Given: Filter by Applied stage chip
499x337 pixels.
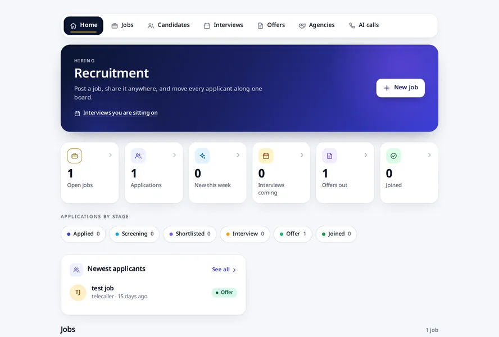Looking at the screenshot, I should [x=83, y=234].
